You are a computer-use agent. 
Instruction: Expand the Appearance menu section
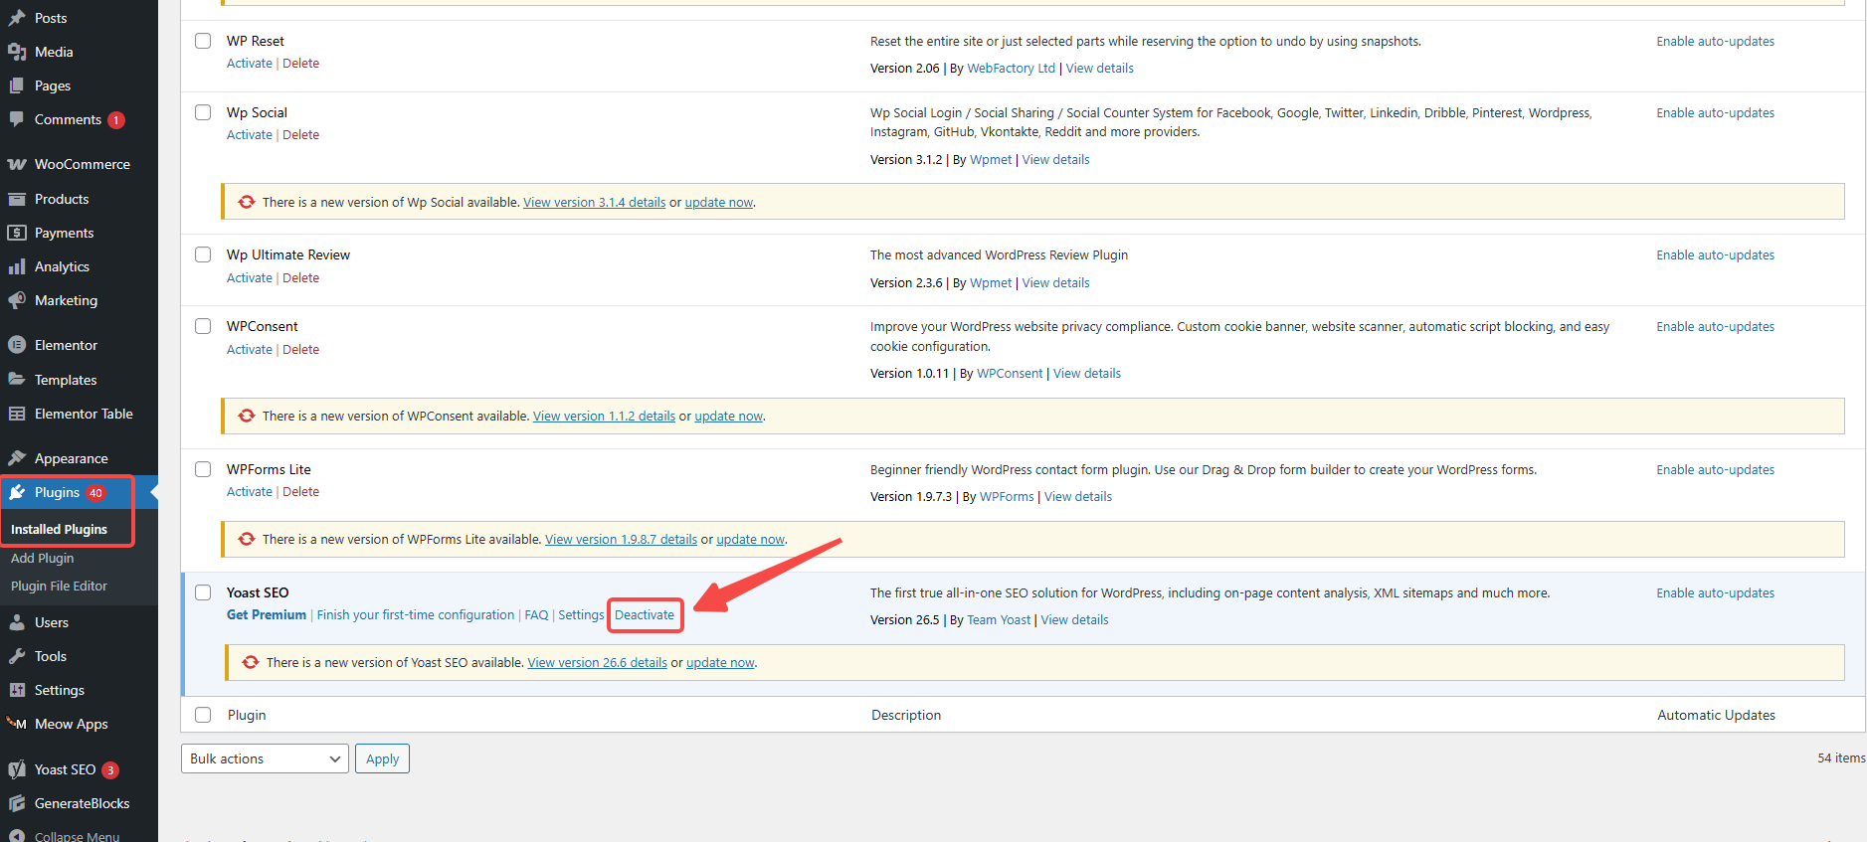coord(71,458)
